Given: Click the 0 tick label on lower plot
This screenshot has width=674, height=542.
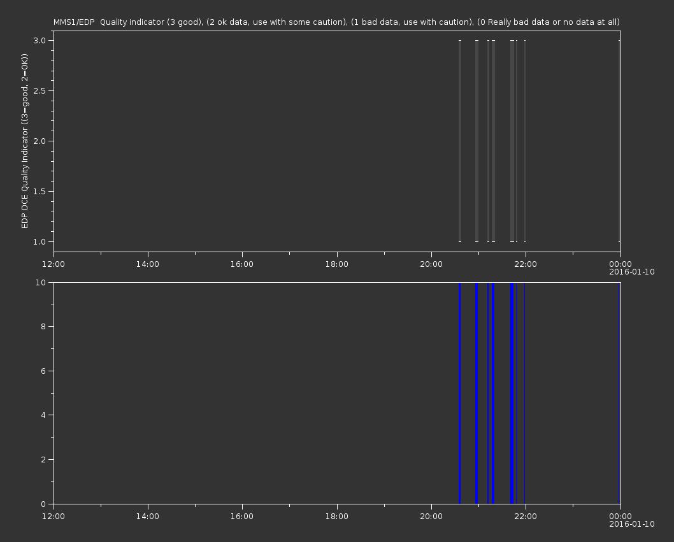Looking at the screenshot, I should [x=43, y=504].
